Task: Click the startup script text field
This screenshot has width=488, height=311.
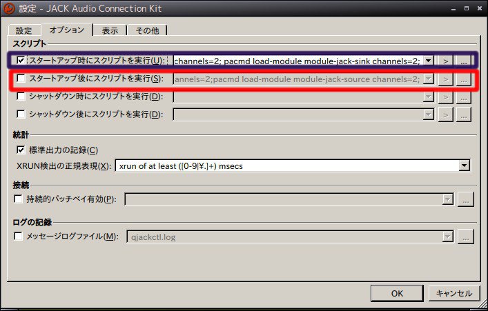Action: [298, 61]
